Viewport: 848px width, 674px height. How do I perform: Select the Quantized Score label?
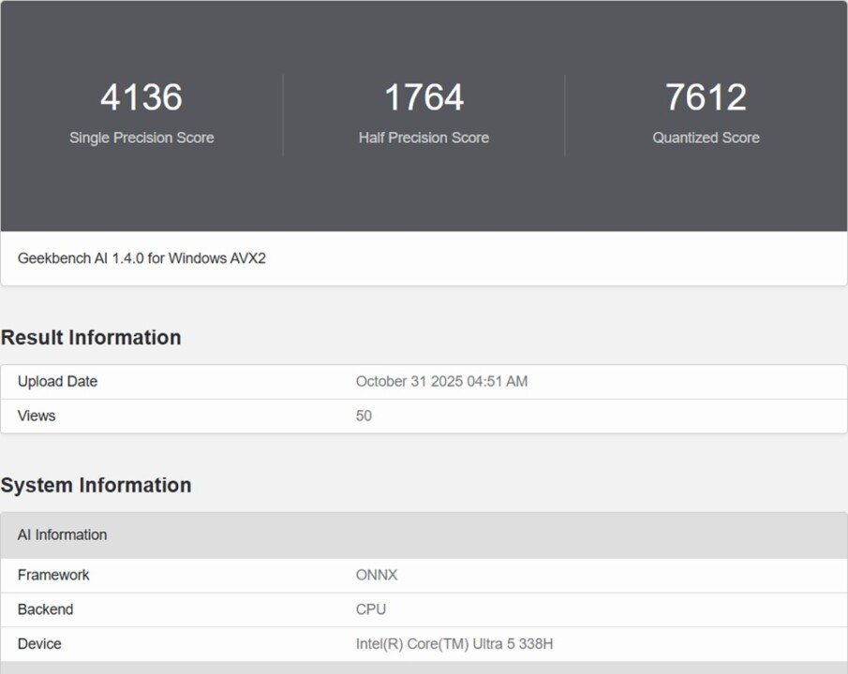point(706,138)
